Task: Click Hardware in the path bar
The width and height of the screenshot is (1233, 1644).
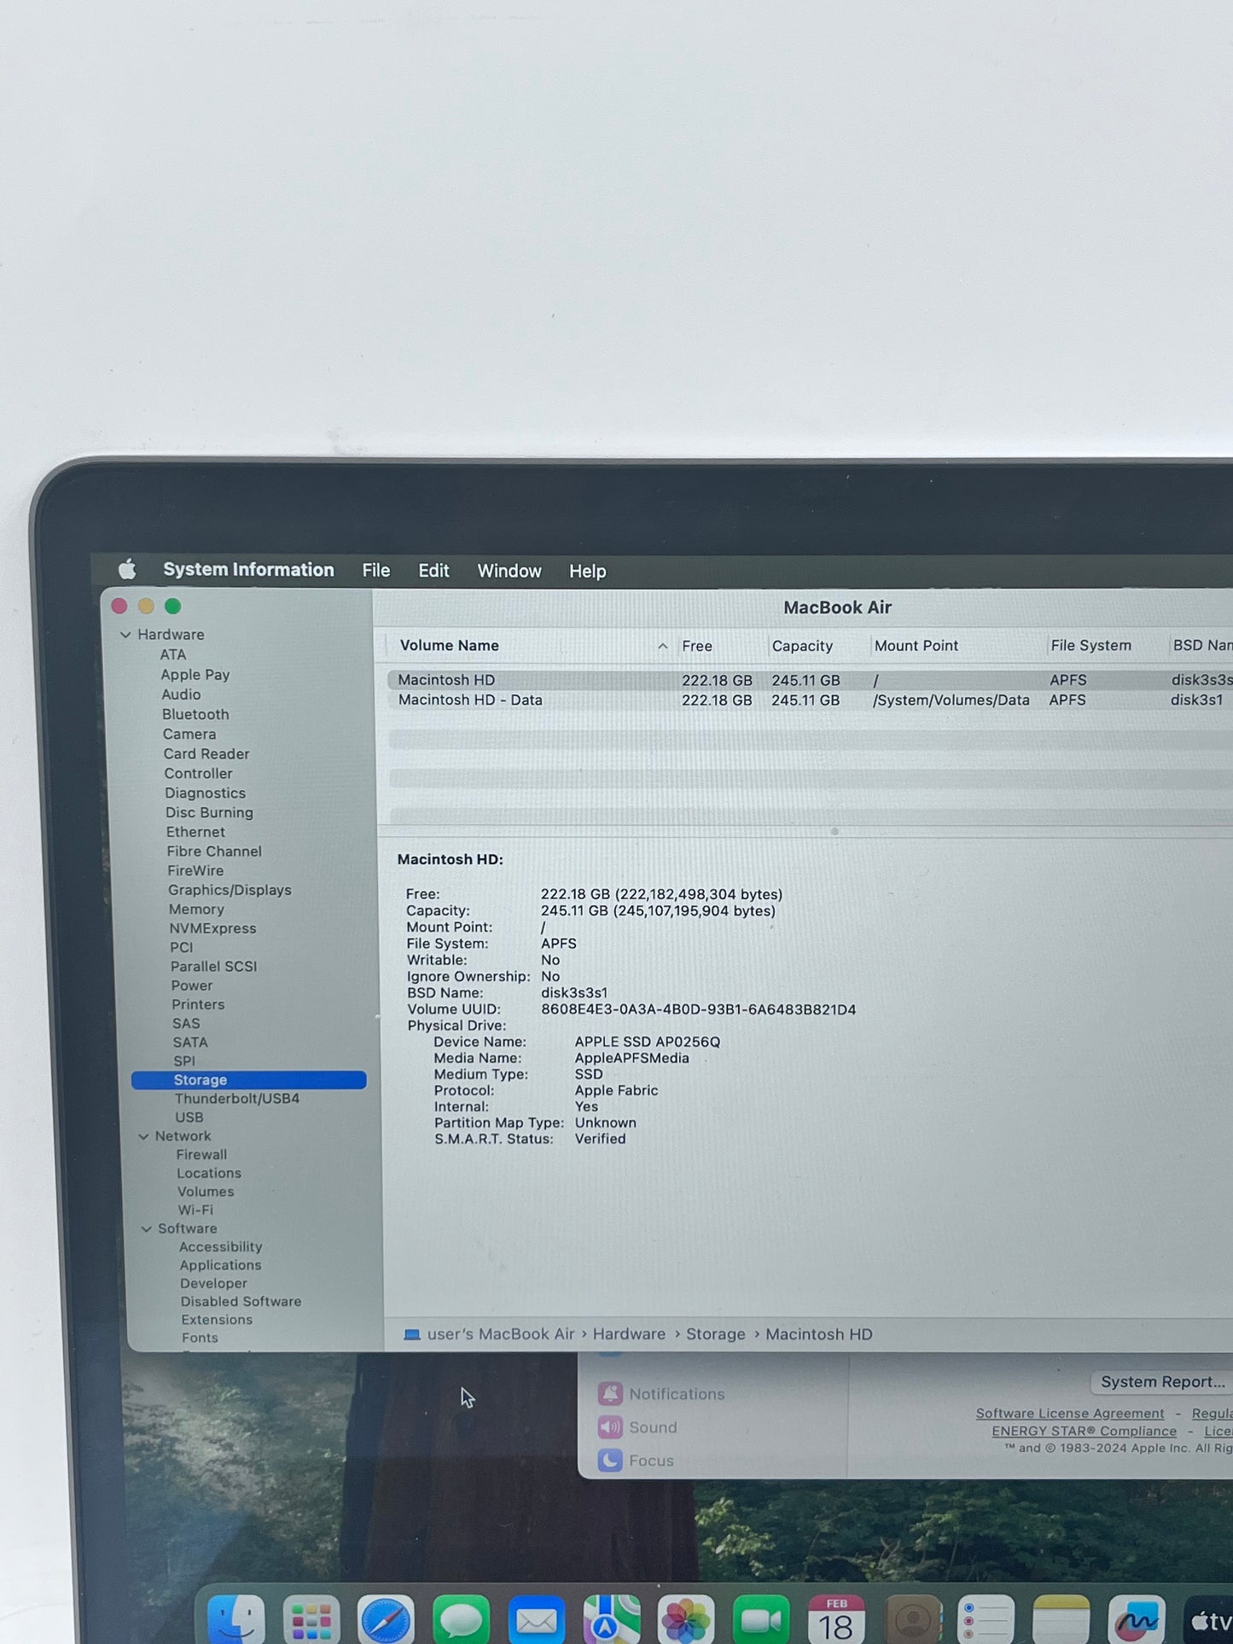Action: click(x=629, y=1334)
